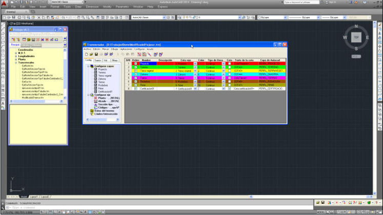Image resolution: width=383 pixels, height=215 pixels.
Task: Click New file icon in Transversales toolbar
Action: tap(87, 54)
